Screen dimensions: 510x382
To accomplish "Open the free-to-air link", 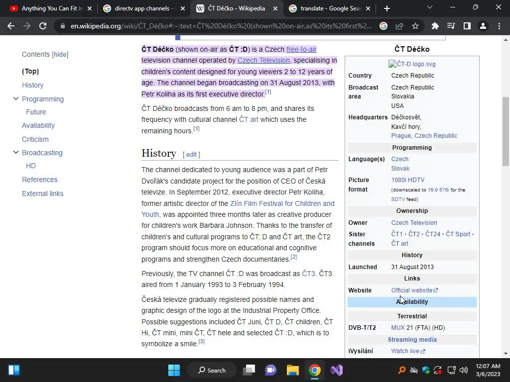I will (x=301, y=49).
